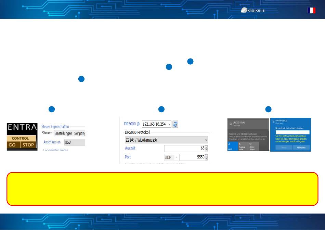This screenshot has width=325, height=230.
Task: Switch to the Einstellungen tab
Action: coord(63,133)
